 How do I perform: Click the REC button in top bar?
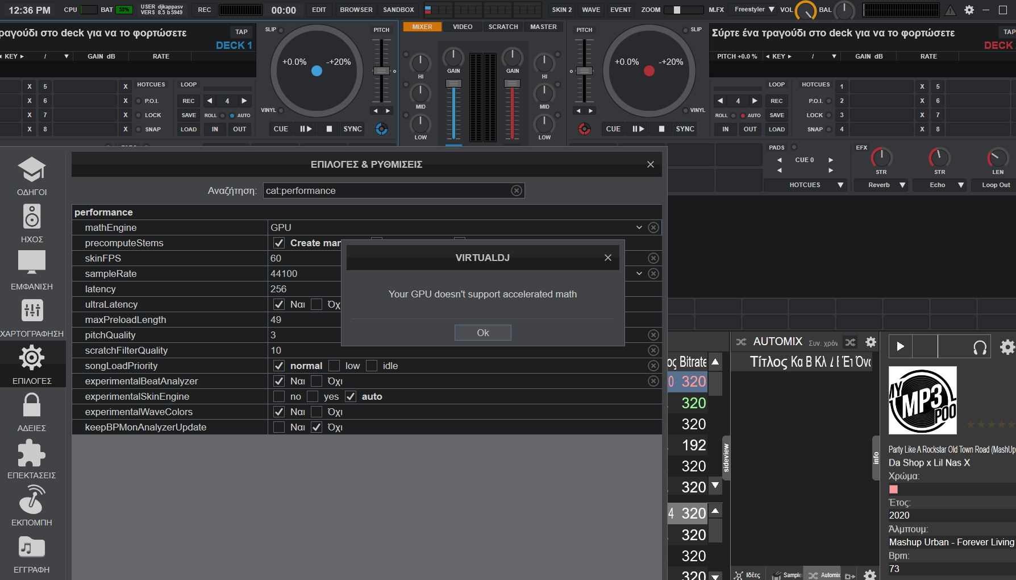(x=205, y=10)
